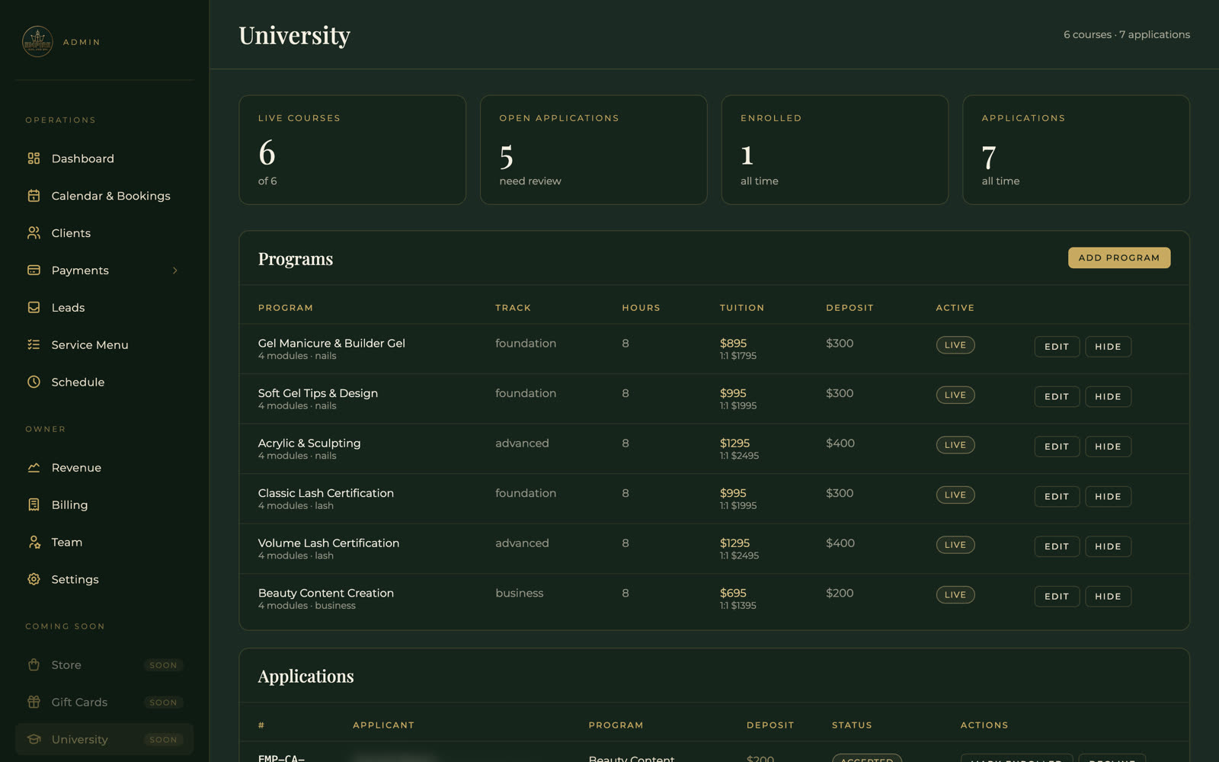This screenshot has width=1219, height=762.
Task: Click the Payments card icon
Action: pos(34,271)
